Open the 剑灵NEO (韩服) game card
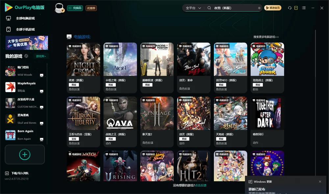 tap(230, 68)
